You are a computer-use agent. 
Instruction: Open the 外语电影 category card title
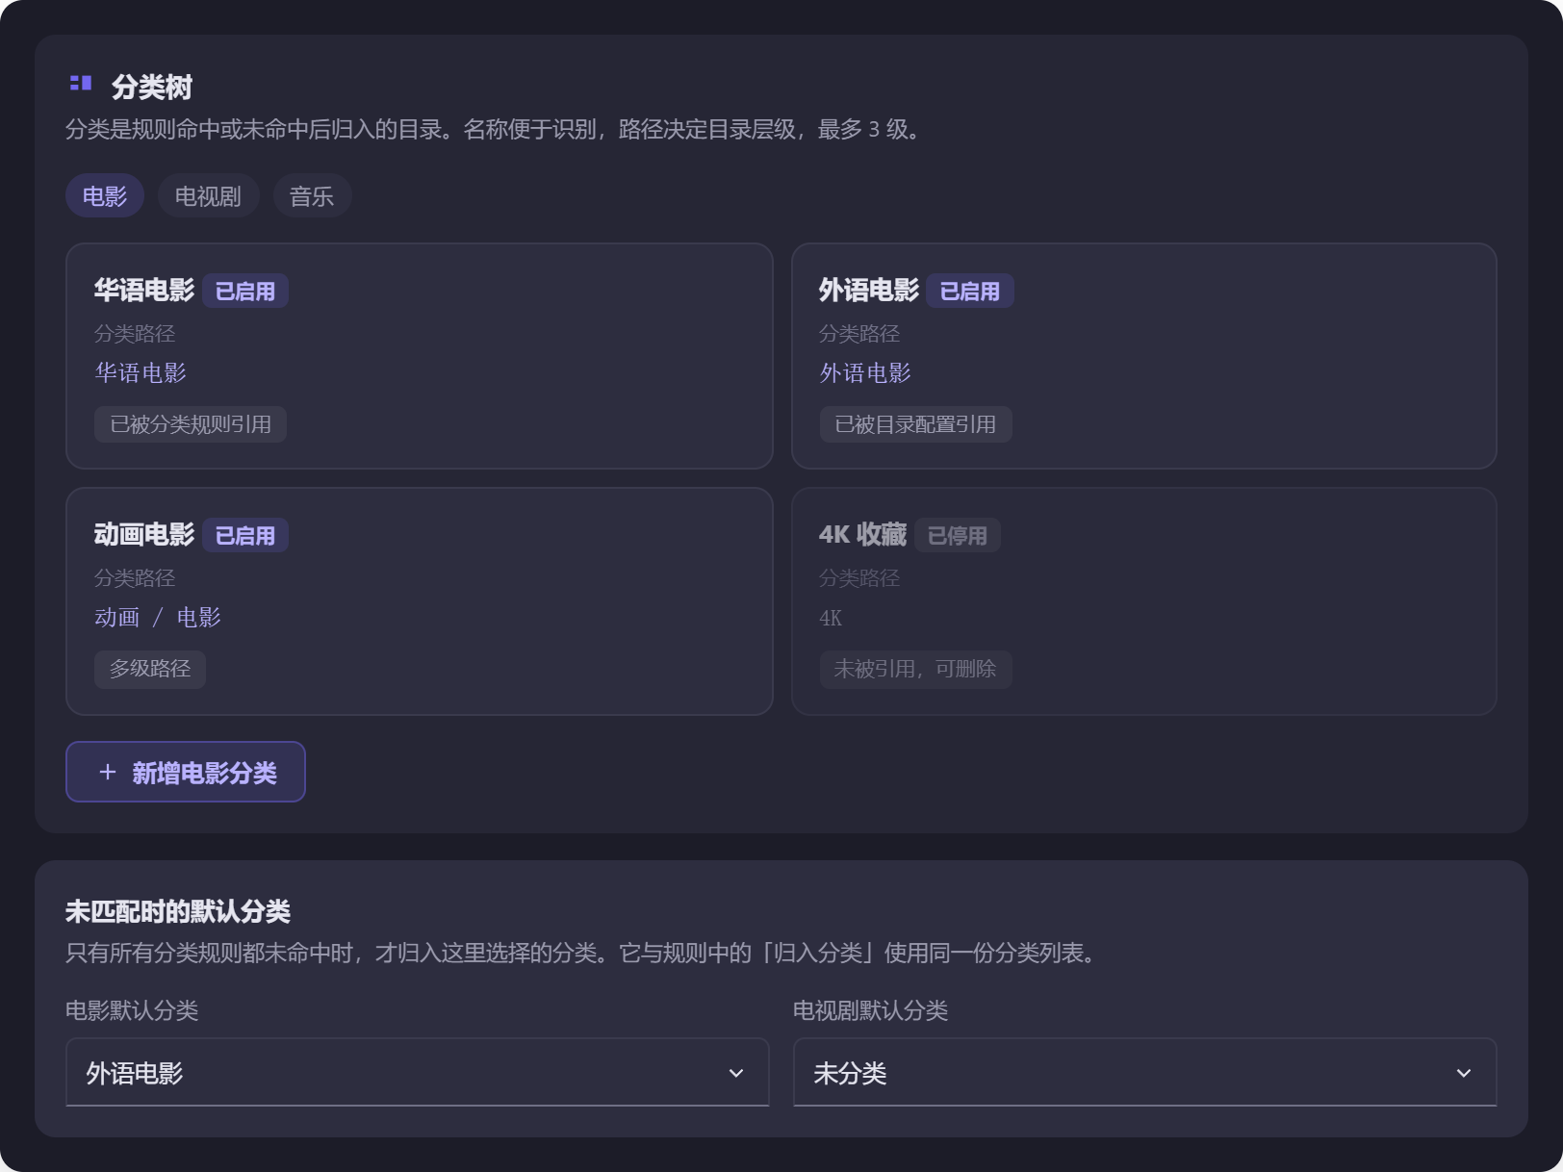coord(869,290)
